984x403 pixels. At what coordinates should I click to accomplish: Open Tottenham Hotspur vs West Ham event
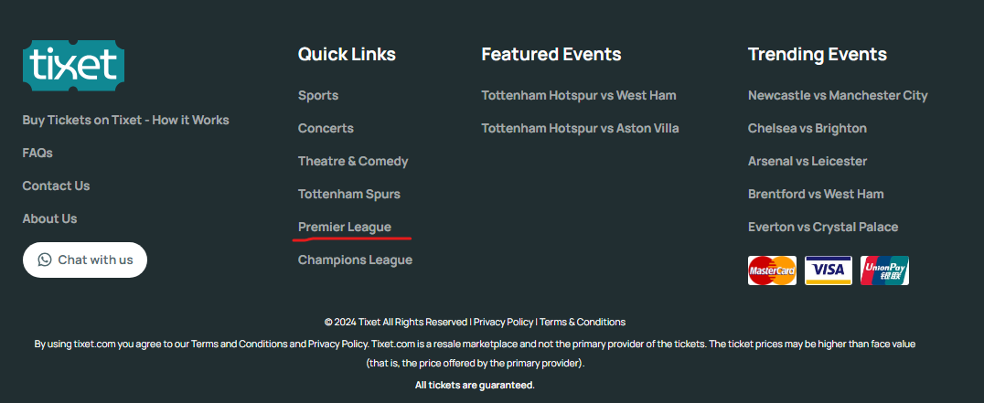coord(579,95)
